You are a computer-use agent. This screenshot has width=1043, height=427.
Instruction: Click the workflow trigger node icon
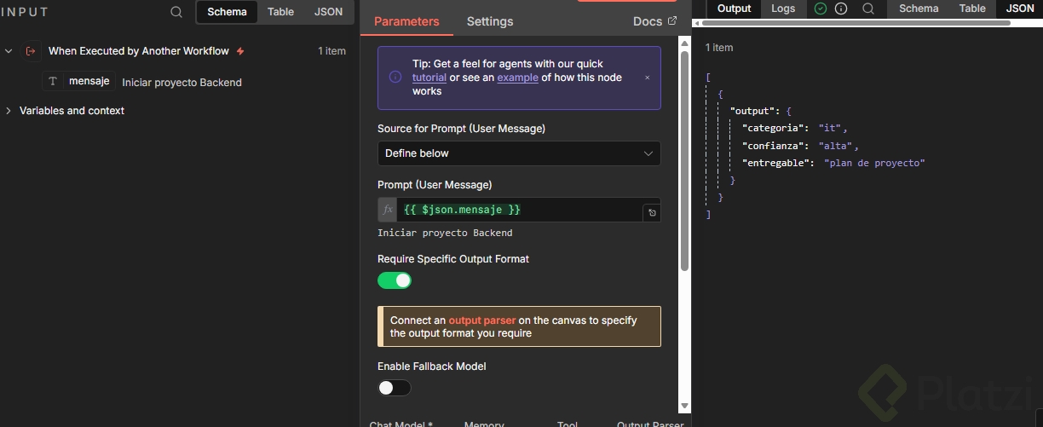(32, 51)
